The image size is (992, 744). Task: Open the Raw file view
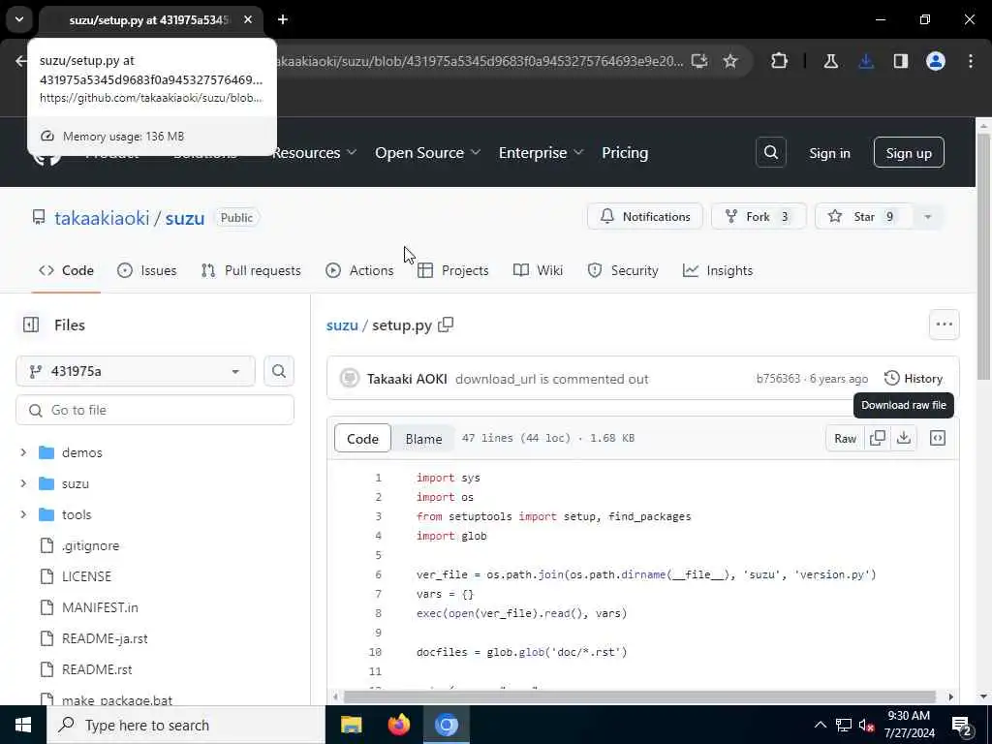coord(845,438)
